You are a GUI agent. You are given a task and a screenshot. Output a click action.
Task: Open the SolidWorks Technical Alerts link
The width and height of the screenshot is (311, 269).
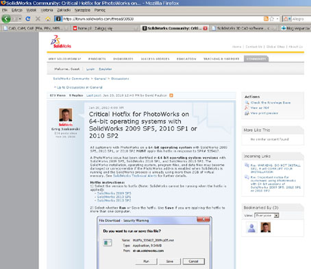click(135, 176)
